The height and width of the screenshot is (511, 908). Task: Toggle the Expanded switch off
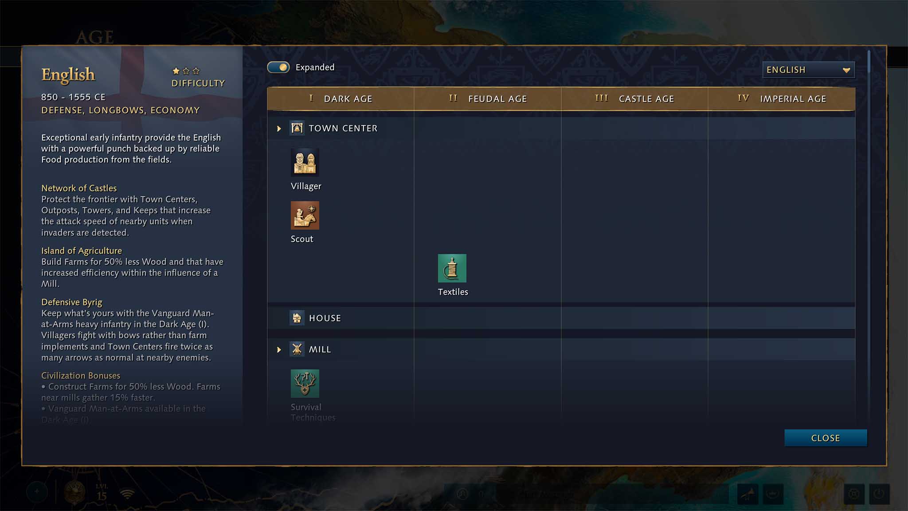(x=278, y=67)
